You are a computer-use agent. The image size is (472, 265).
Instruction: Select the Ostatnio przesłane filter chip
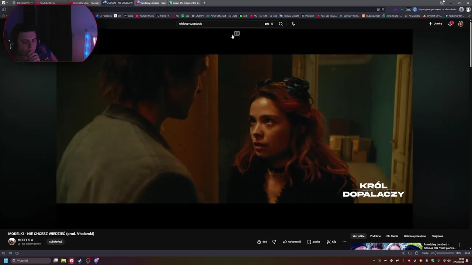(x=415, y=236)
